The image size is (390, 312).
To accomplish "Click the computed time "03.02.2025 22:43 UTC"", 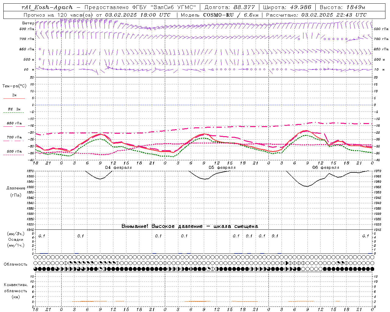I will pyautogui.click(x=334, y=15).
